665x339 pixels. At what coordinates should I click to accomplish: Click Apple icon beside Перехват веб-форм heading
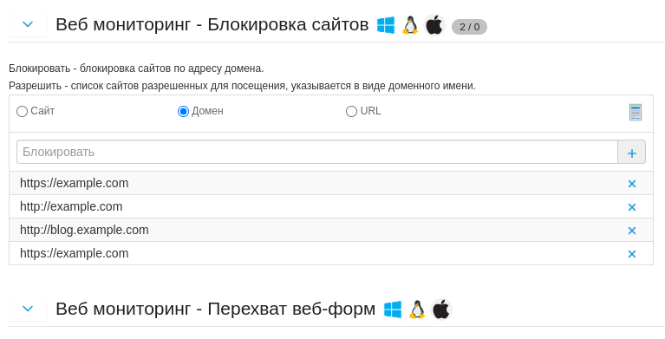coord(441,310)
